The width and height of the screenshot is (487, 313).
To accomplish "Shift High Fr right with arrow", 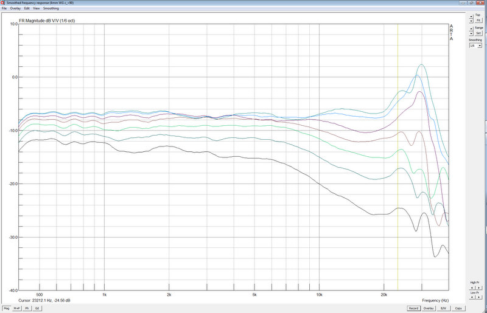I will (x=478, y=288).
